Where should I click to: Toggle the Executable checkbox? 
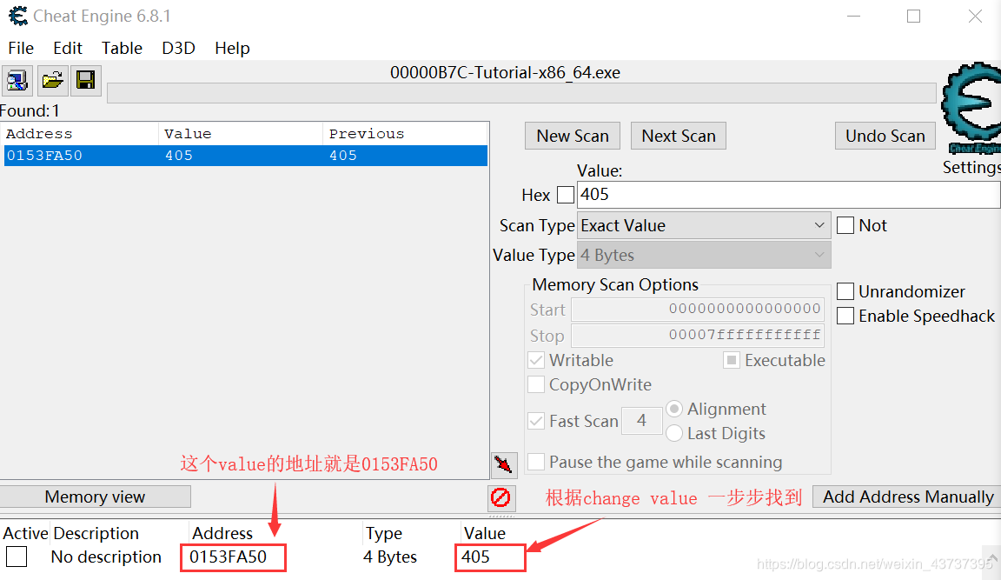coord(732,360)
